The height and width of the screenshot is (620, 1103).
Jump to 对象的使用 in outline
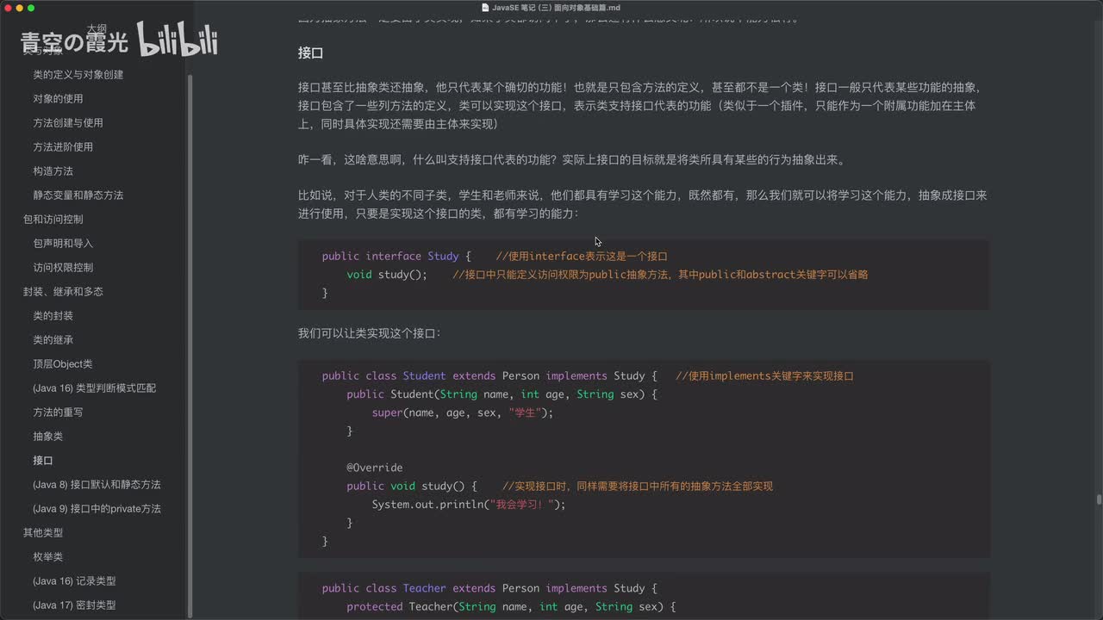[x=58, y=99]
